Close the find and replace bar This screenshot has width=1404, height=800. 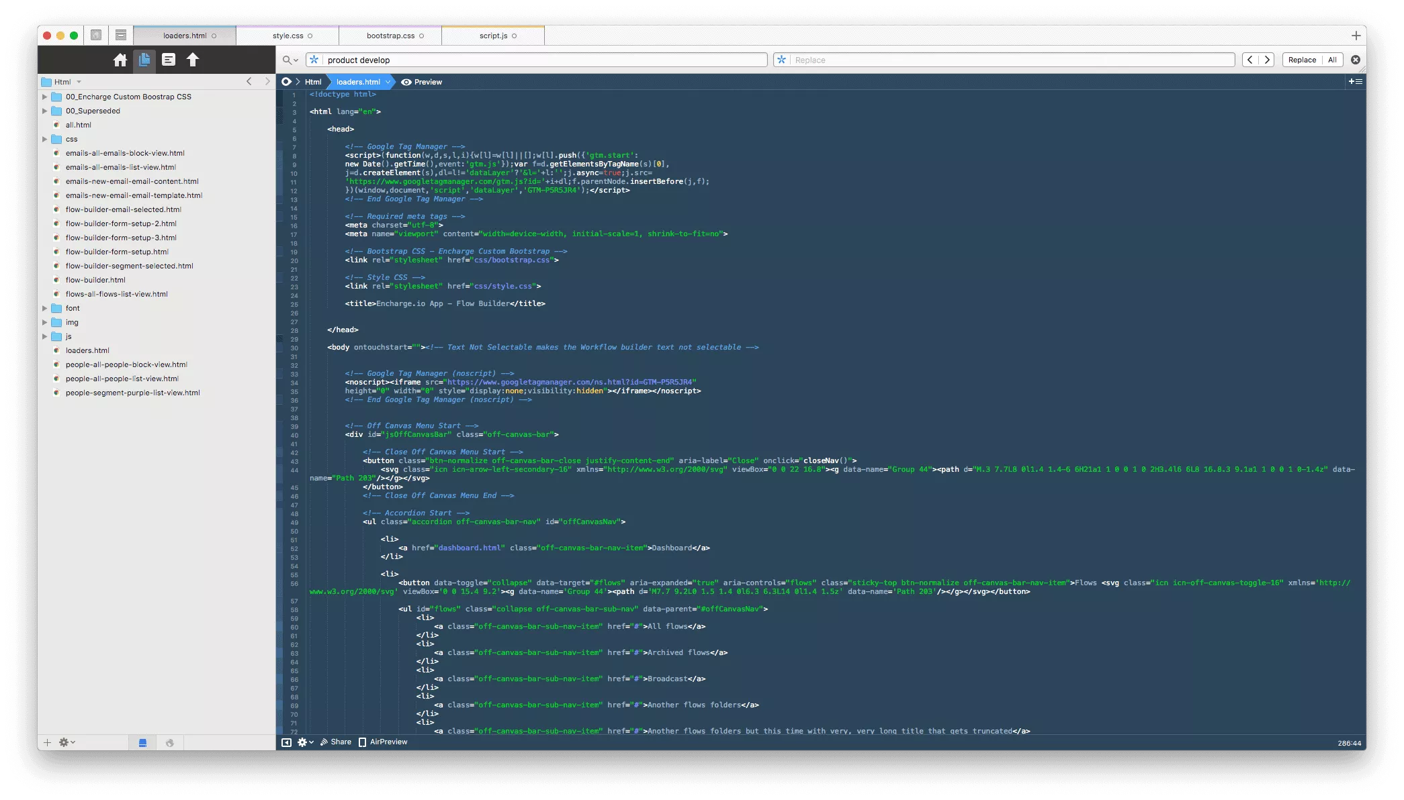pos(1356,60)
